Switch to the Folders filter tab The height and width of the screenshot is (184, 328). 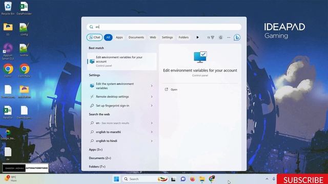[183, 37]
